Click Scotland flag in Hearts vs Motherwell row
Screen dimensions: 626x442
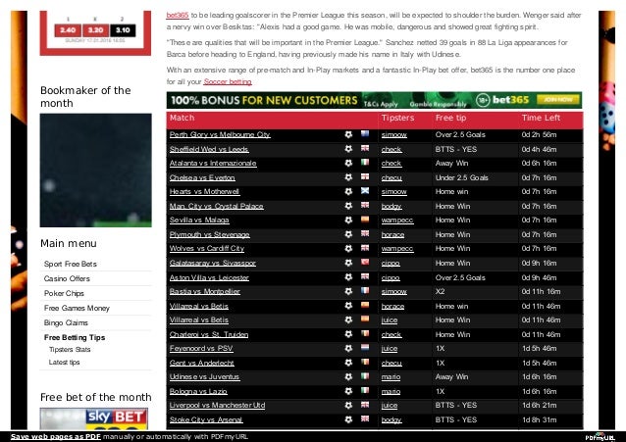click(x=365, y=191)
